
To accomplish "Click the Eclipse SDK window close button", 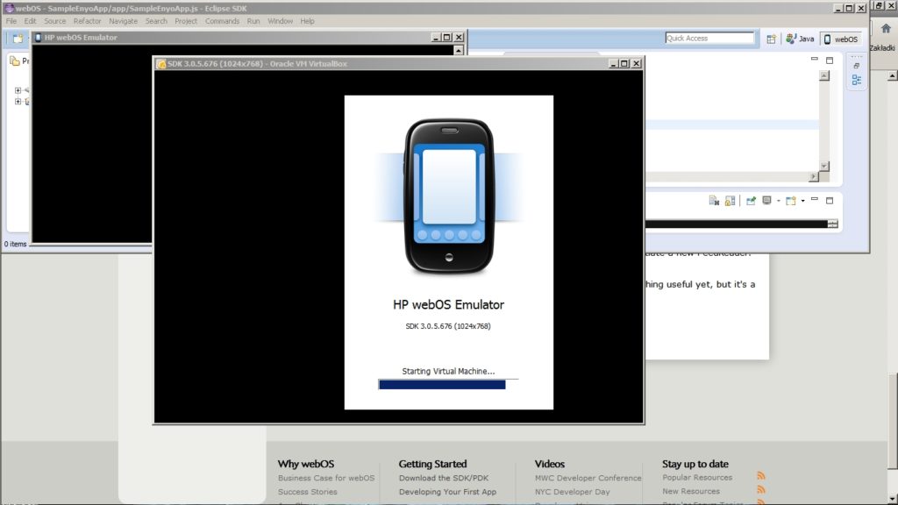I will 861,8.
